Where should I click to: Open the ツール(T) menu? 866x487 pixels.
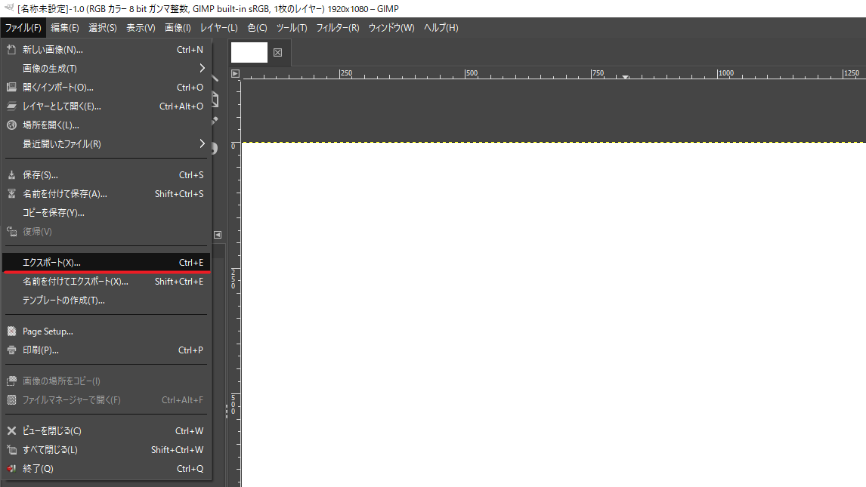[x=292, y=28]
